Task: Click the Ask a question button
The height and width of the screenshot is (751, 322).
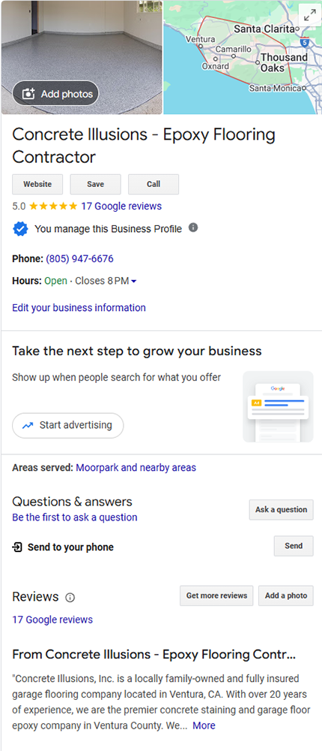Action: 282,510
